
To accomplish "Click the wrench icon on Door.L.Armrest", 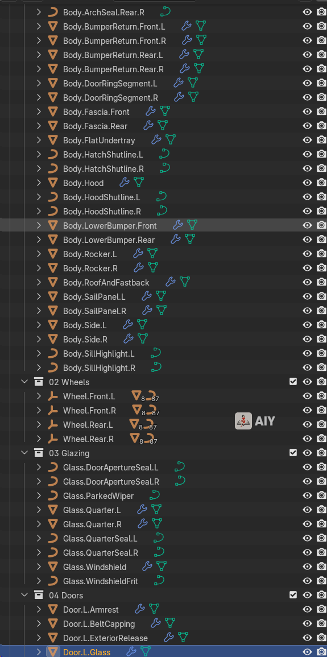I will pos(140,609).
